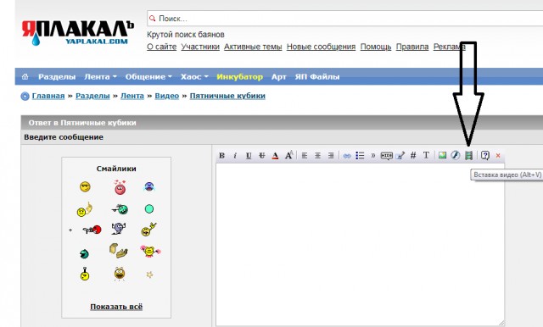Insert Flash content via Flash icon

click(x=456, y=155)
